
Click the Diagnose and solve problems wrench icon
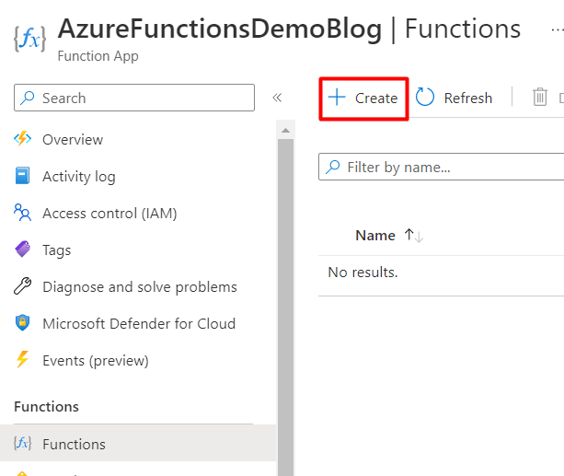click(x=23, y=286)
